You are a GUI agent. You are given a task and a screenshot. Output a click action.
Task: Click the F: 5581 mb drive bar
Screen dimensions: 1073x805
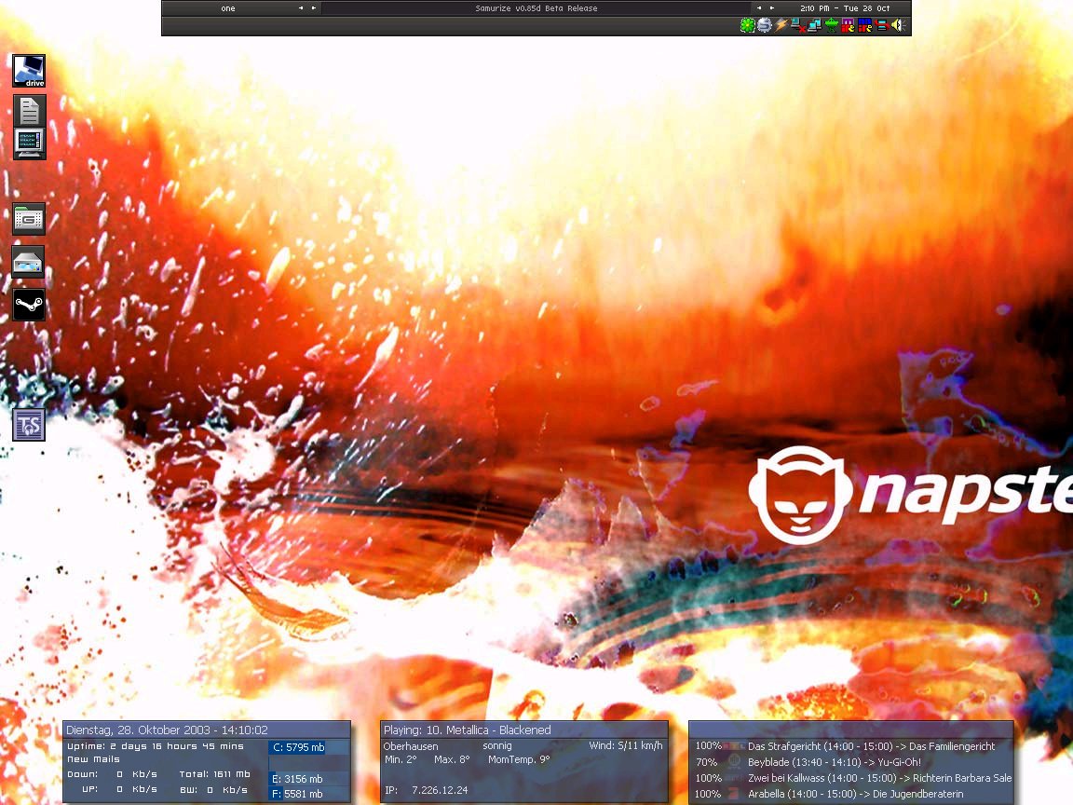coord(309,794)
